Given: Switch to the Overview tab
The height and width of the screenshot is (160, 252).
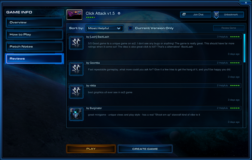Looking at the screenshot, I should point(34,23).
